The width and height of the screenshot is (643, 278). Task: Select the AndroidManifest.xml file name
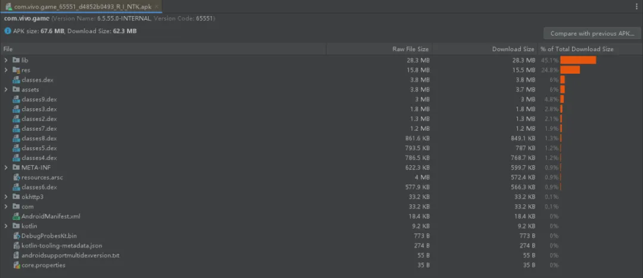coord(51,216)
